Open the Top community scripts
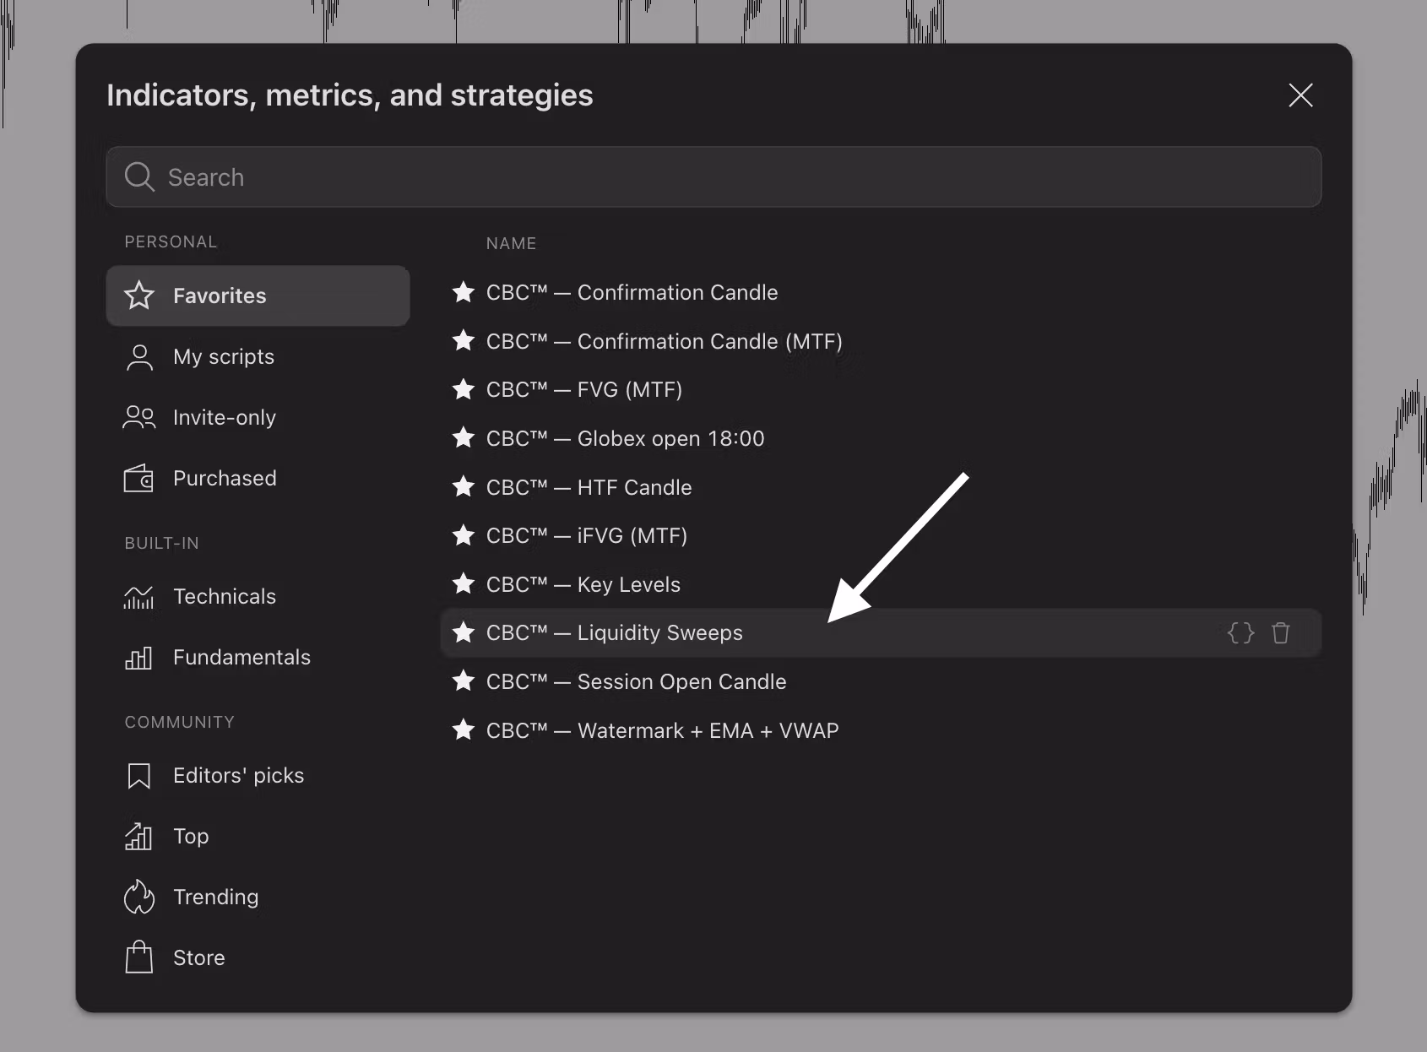This screenshot has height=1052, width=1427. tap(191, 837)
